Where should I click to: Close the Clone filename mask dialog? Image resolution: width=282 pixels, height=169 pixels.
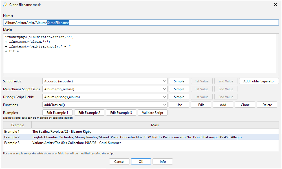click(x=275, y=4)
